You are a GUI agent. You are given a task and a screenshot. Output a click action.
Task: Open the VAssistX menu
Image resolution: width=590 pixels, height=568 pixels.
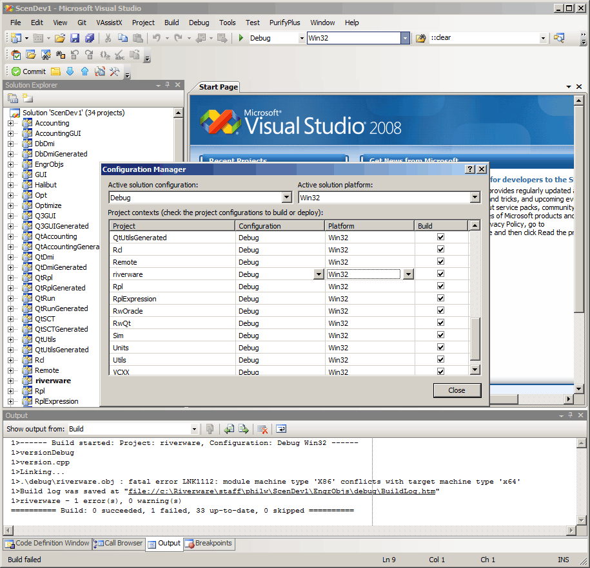109,23
